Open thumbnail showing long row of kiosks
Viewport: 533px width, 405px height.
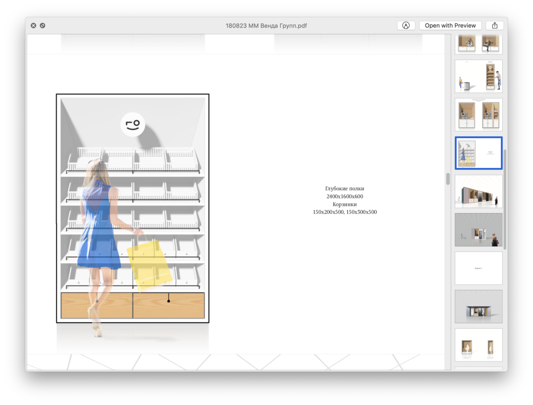[478, 192]
